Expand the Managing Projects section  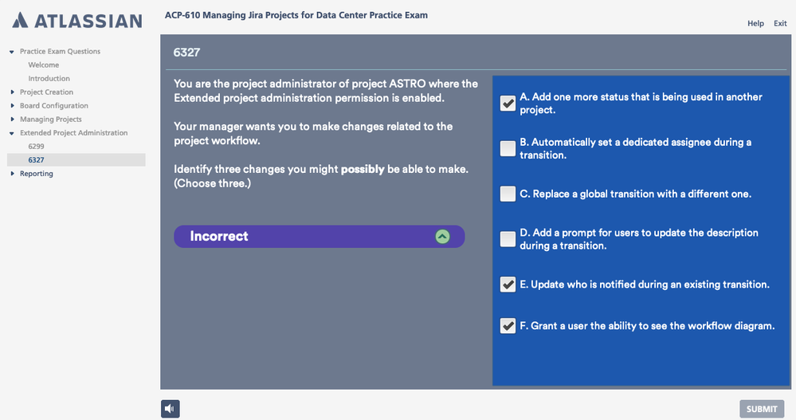(x=12, y=119)
